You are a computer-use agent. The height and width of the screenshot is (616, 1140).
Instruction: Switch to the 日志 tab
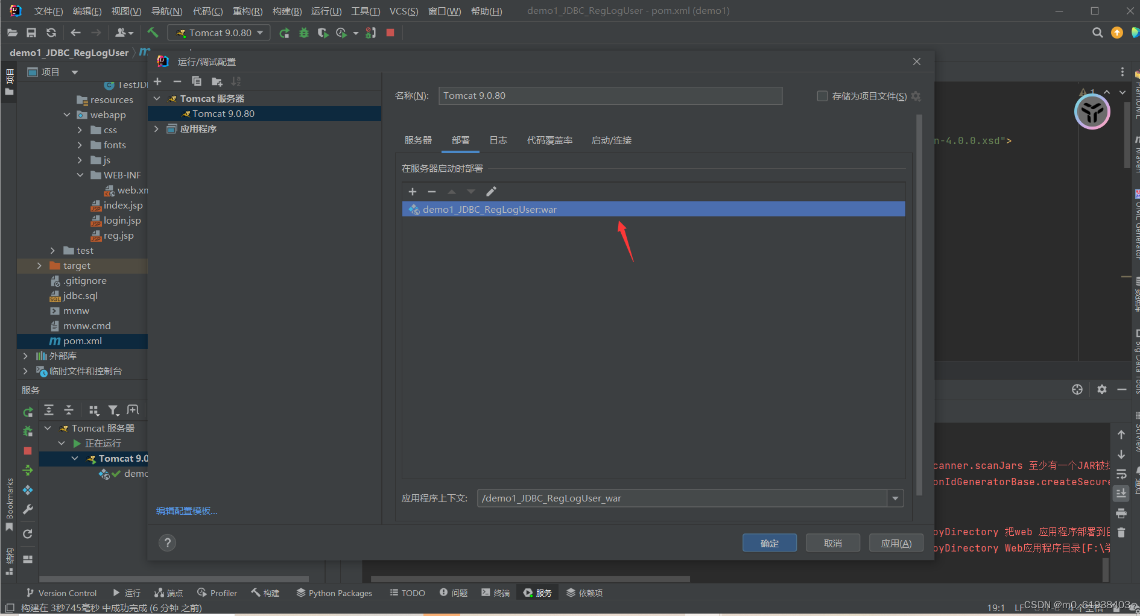[x=498, y=140]
